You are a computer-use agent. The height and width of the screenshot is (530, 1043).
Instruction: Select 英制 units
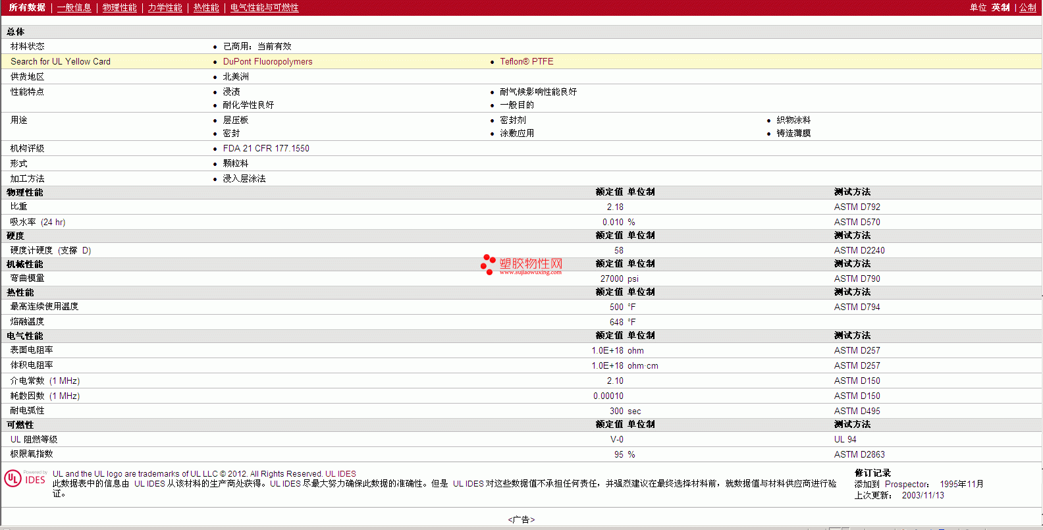(1000, 7)
